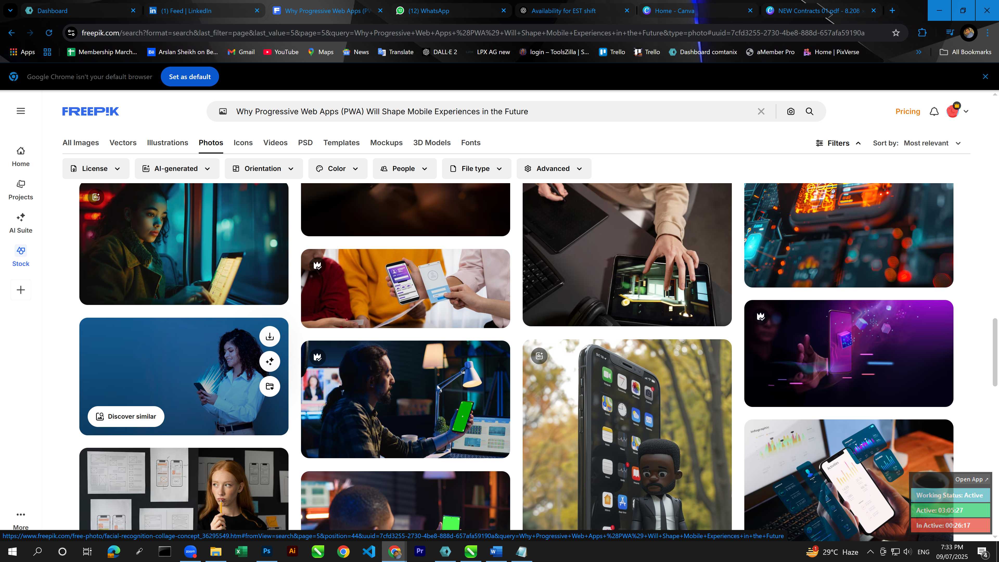Open the user avatar account menu

point(957,111)
